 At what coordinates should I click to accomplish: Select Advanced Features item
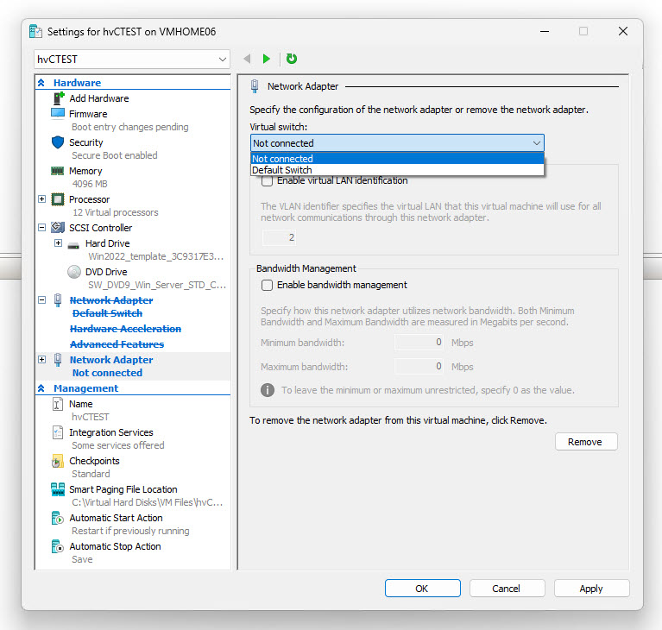(x=117, y=344)
